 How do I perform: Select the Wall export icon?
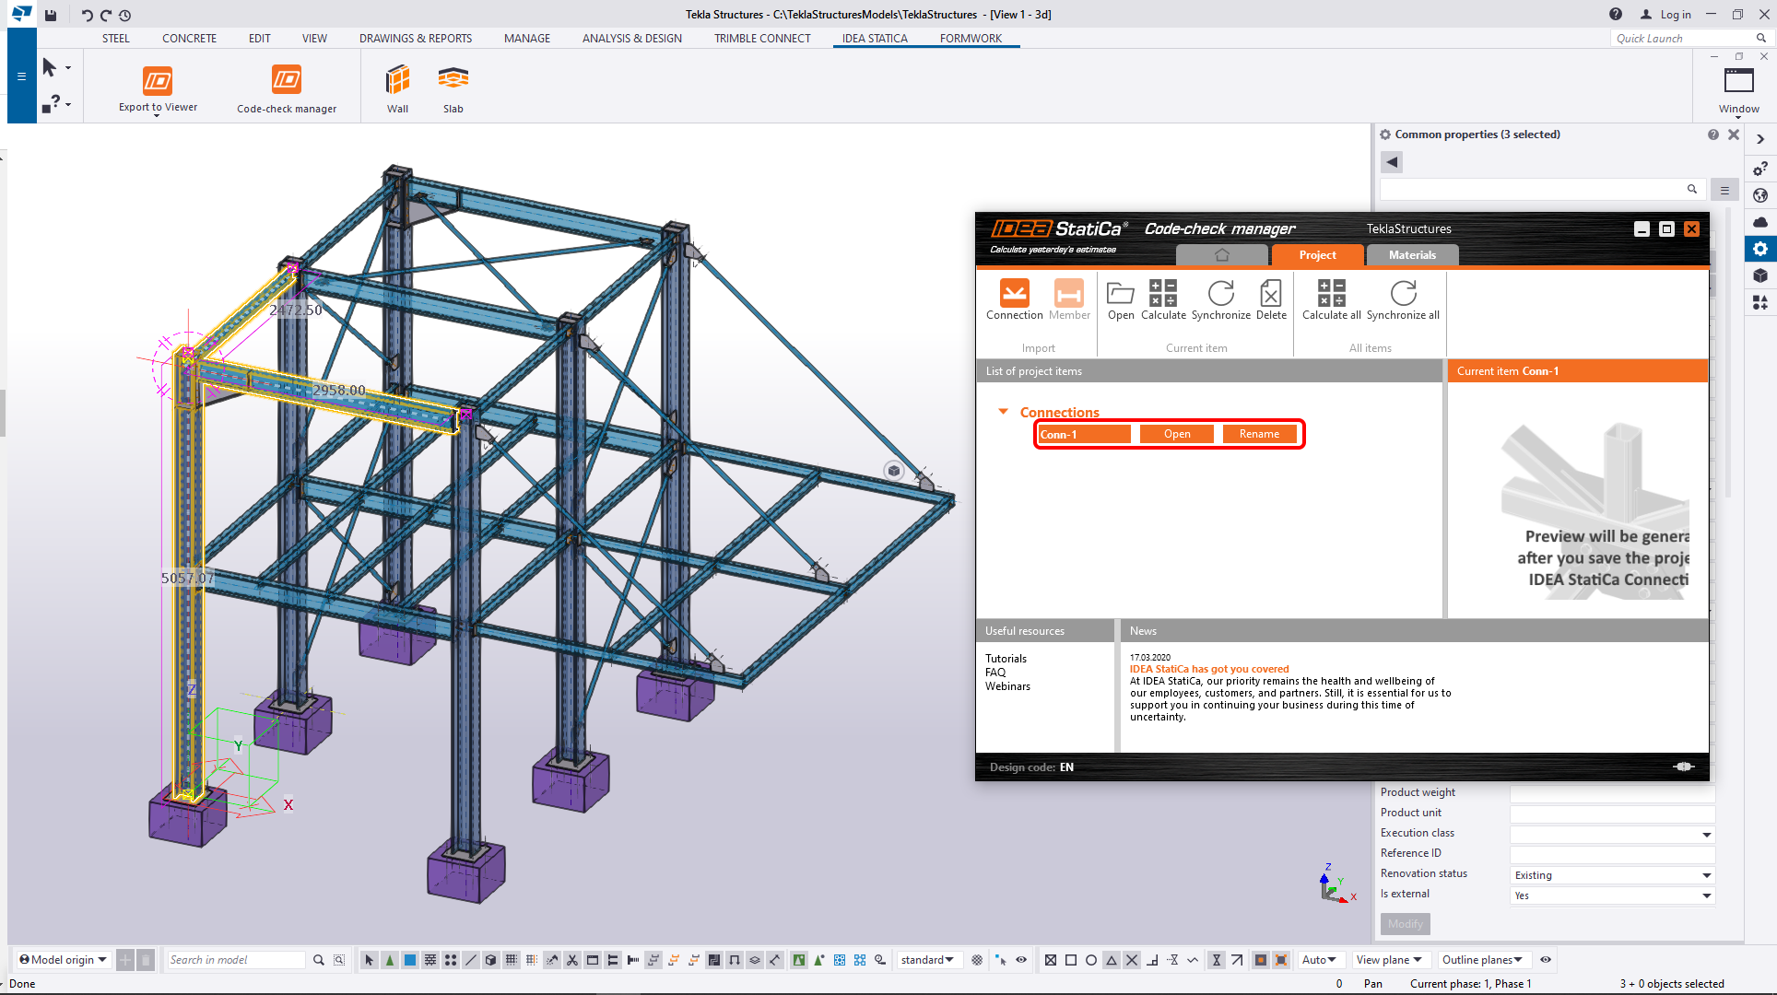pos(397,81)
